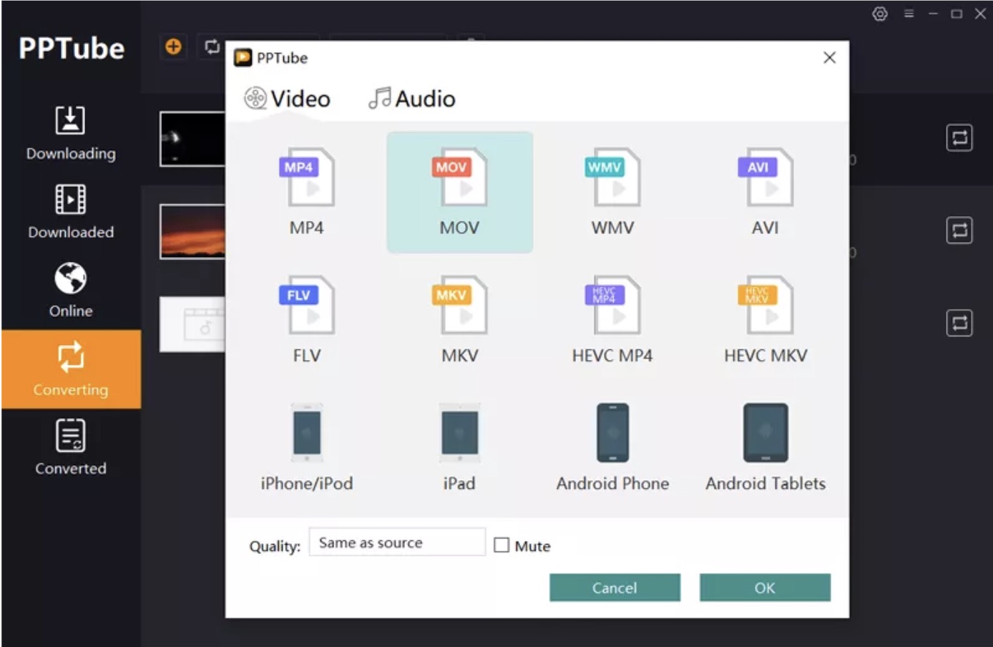Pick the WMV format option
This screenshot has height=647, width=993.
[x=612, y=177]
